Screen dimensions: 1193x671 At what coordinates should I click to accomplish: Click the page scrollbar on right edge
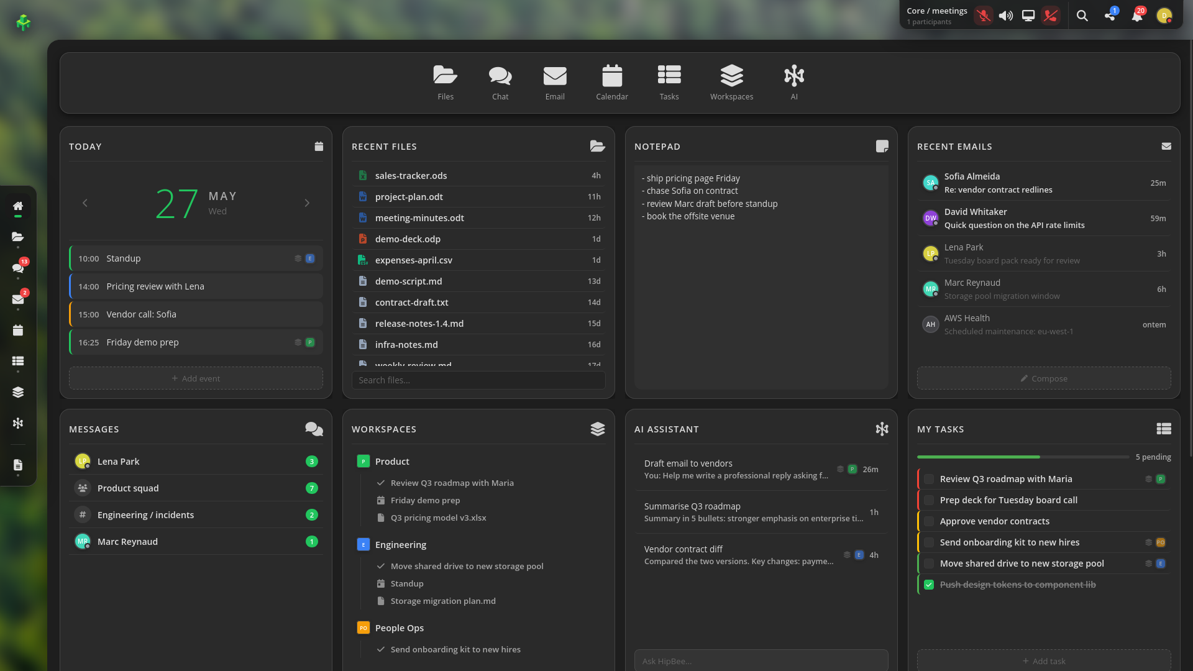pyautogui.click(x=1191, y=249)
